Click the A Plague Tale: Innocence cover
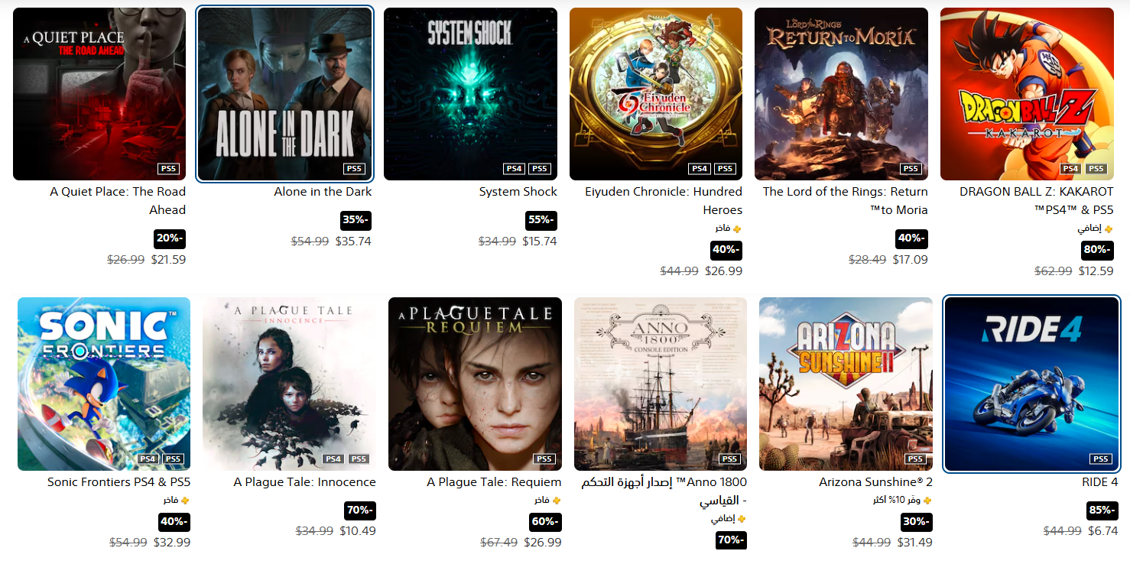This screenshot has width=1130, height=564. click(289, 384)
